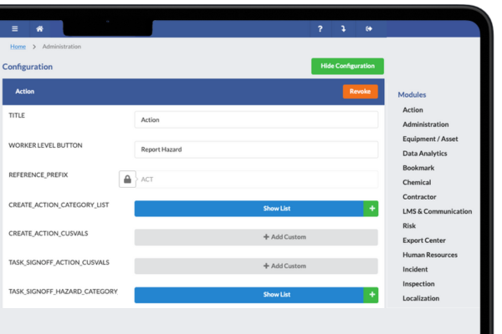Click the sign out icon
502x334 pixels.
coord(369,28)
